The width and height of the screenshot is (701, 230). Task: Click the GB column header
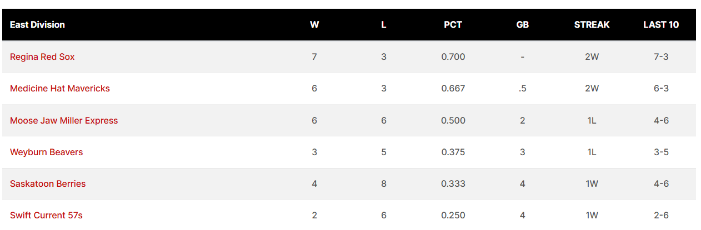523,24
